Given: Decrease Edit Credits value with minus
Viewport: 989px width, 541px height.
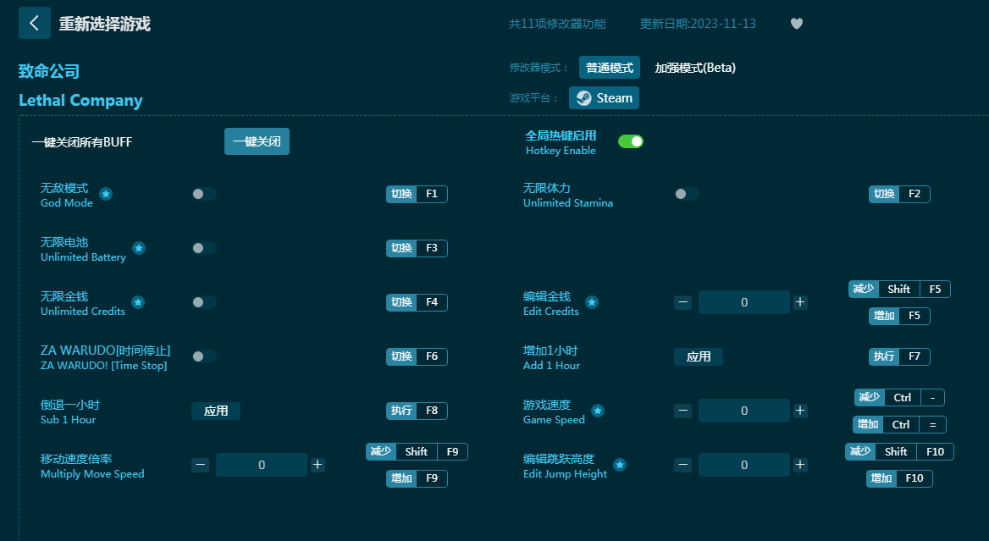Looking at the screenshot, I should [x=683, y=302].
